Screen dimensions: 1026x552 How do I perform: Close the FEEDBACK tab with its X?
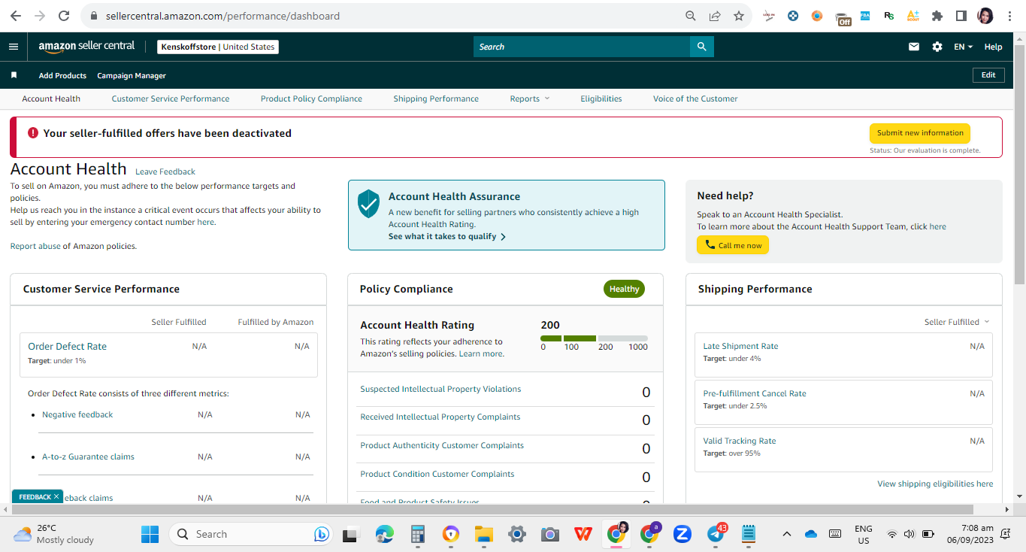click(x=56, y=497)
